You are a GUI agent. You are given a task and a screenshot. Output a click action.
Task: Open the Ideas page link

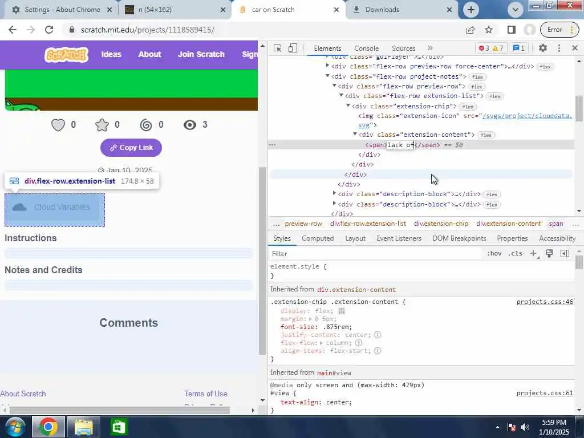click(x=111, y=54)
